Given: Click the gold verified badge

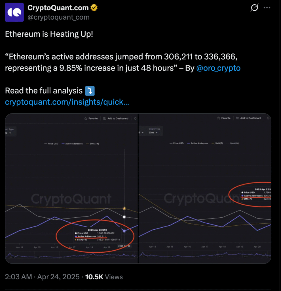Looking at the screenshot, I should pyautogui.click(x=94, y=8).
